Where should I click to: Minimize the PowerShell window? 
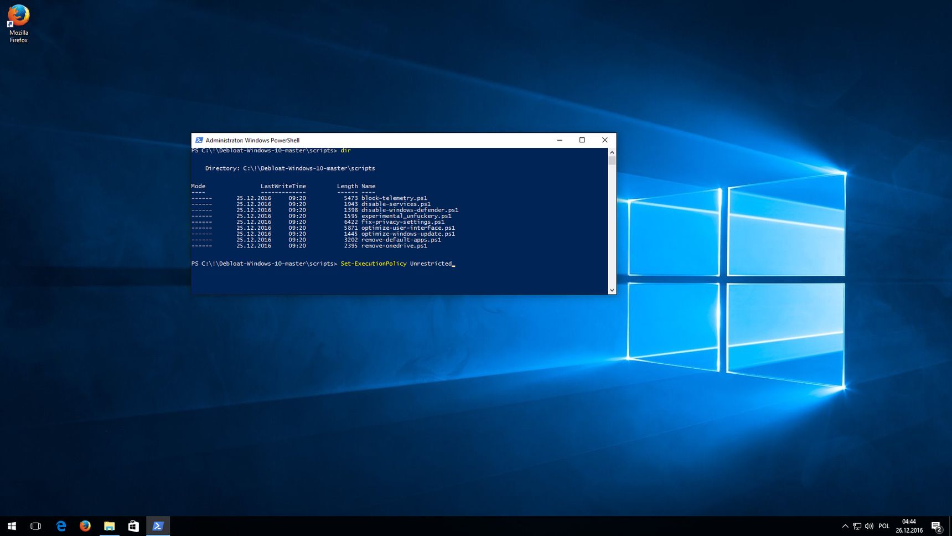[560, 140]
